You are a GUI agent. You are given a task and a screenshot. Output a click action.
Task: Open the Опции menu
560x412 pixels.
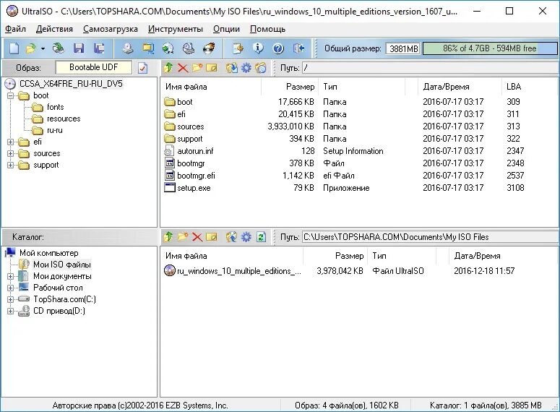(x=226, y=29)
